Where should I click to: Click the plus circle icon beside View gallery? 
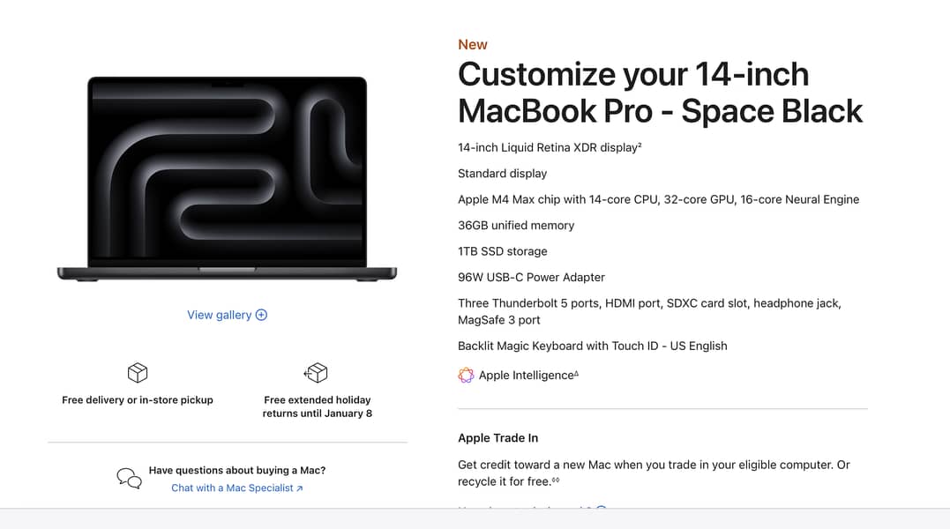pyautogui.click(x=261, y=315)
